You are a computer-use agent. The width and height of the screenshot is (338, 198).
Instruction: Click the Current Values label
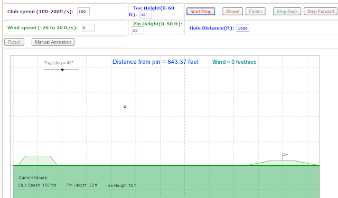coord(33,177)
